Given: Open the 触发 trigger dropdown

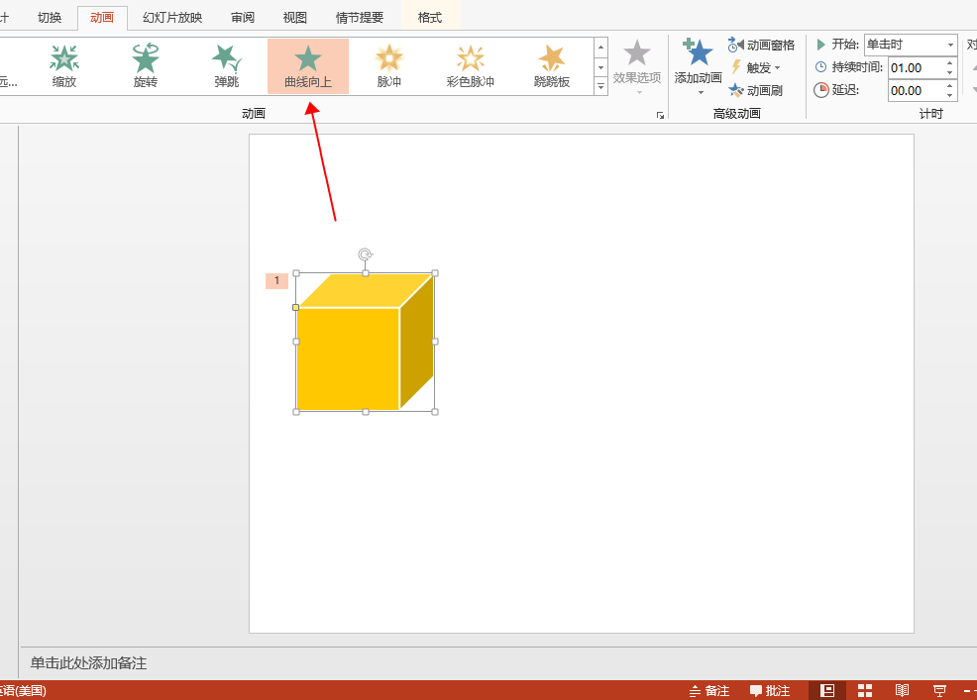Looking at the screenshot, I should [x=756, y=67].
